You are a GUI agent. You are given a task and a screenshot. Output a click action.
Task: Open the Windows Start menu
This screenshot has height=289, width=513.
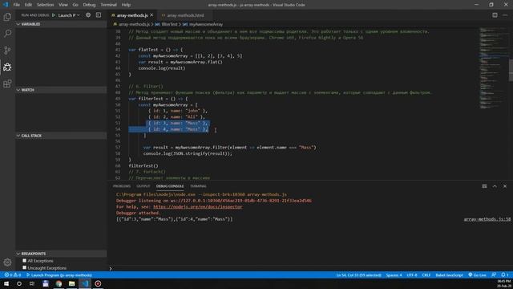6,283
